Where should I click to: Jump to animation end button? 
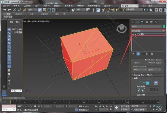(x=111, y=106)
